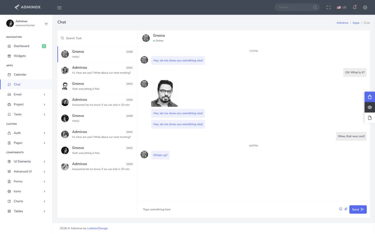Click the Search Task magnifier icon
The height and width of the screenshot is (234, 375).
[x=62, y=38]
